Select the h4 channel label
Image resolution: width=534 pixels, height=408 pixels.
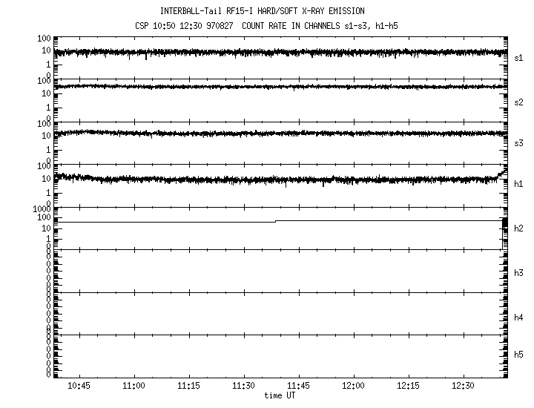click(519, 317)
